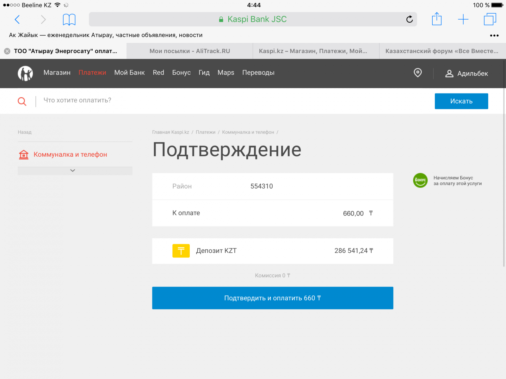The image size is (506, 379).
Task: Tap the Safari forward arrow
Action: (x=43, y=20)
